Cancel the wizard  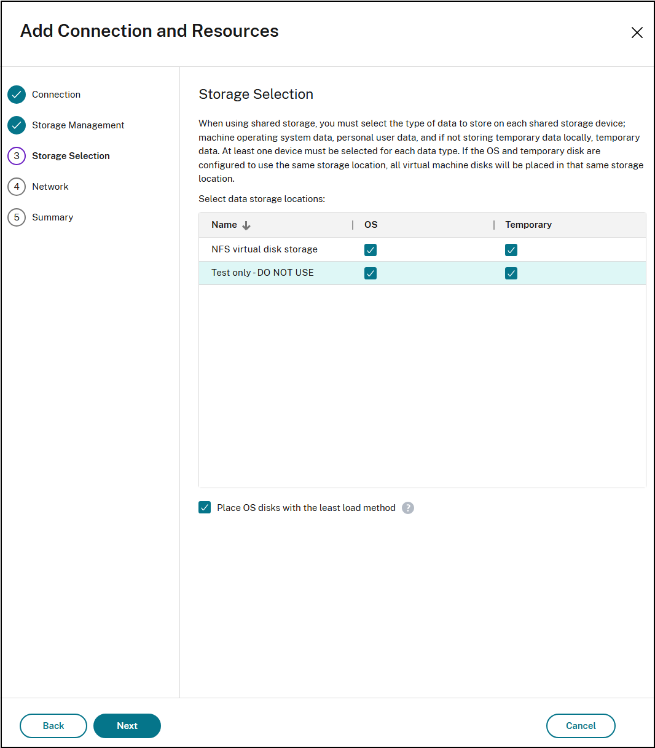tap(580, 726)
